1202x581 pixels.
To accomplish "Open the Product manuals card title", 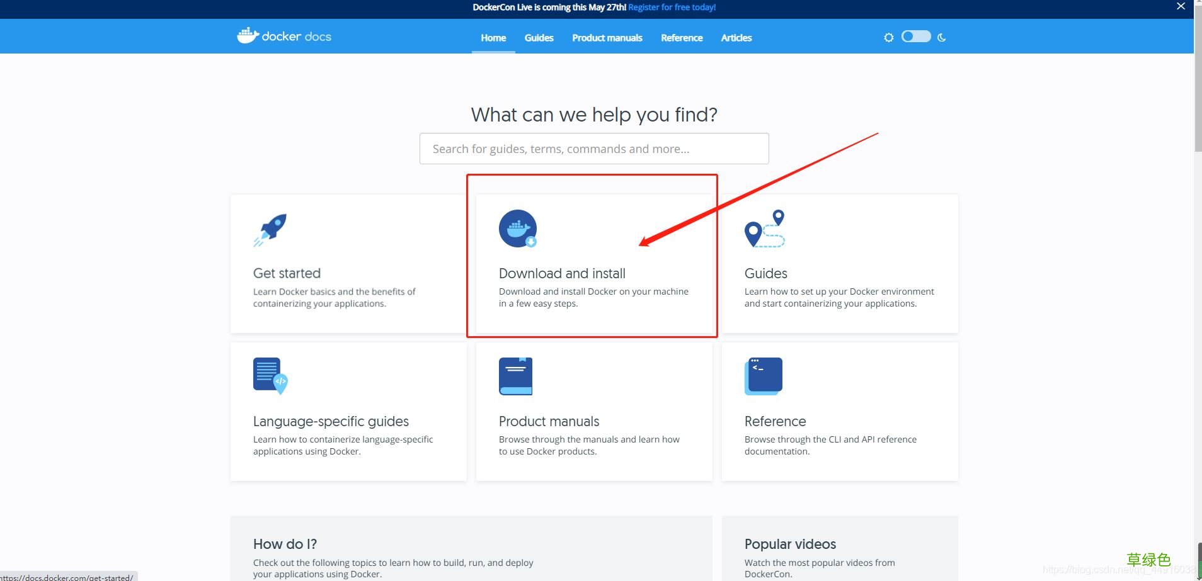I will 549,421.
